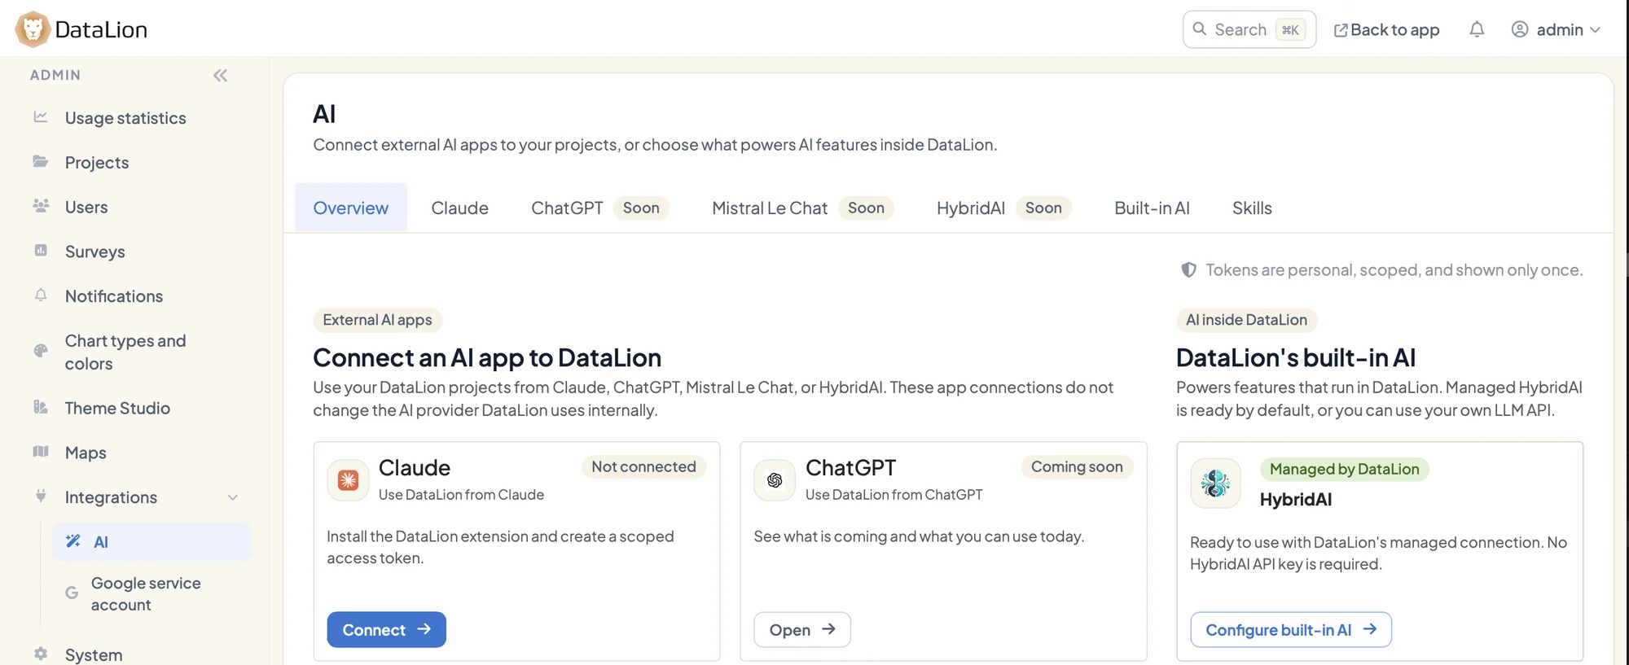Click the Open button for ChatGPT

tap(802, 629)
